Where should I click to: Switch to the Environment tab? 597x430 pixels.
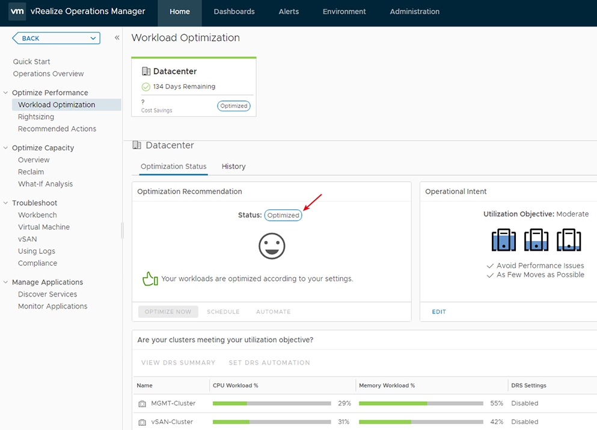point(344,12)
